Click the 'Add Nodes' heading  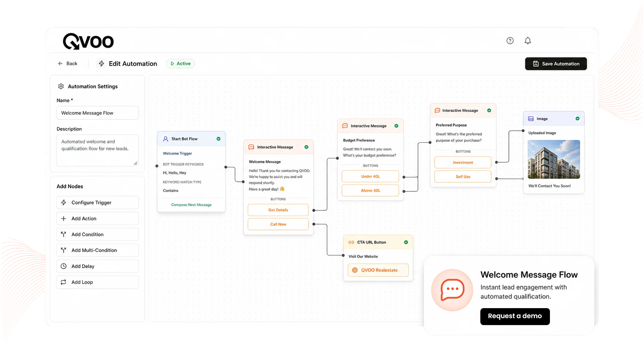pyautogui.click(x=70, y=186)
